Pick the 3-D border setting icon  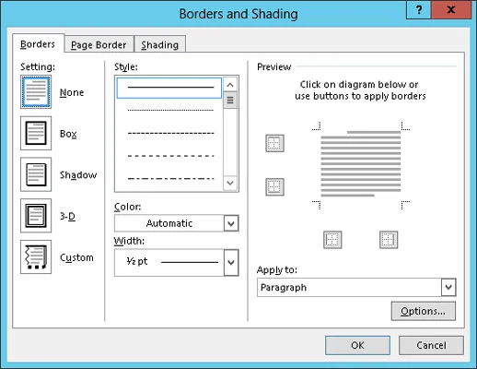tap(36, 216)
